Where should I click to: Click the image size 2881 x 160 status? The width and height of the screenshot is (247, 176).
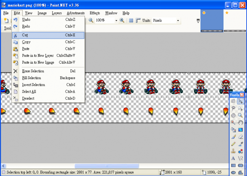pos(171,172)
